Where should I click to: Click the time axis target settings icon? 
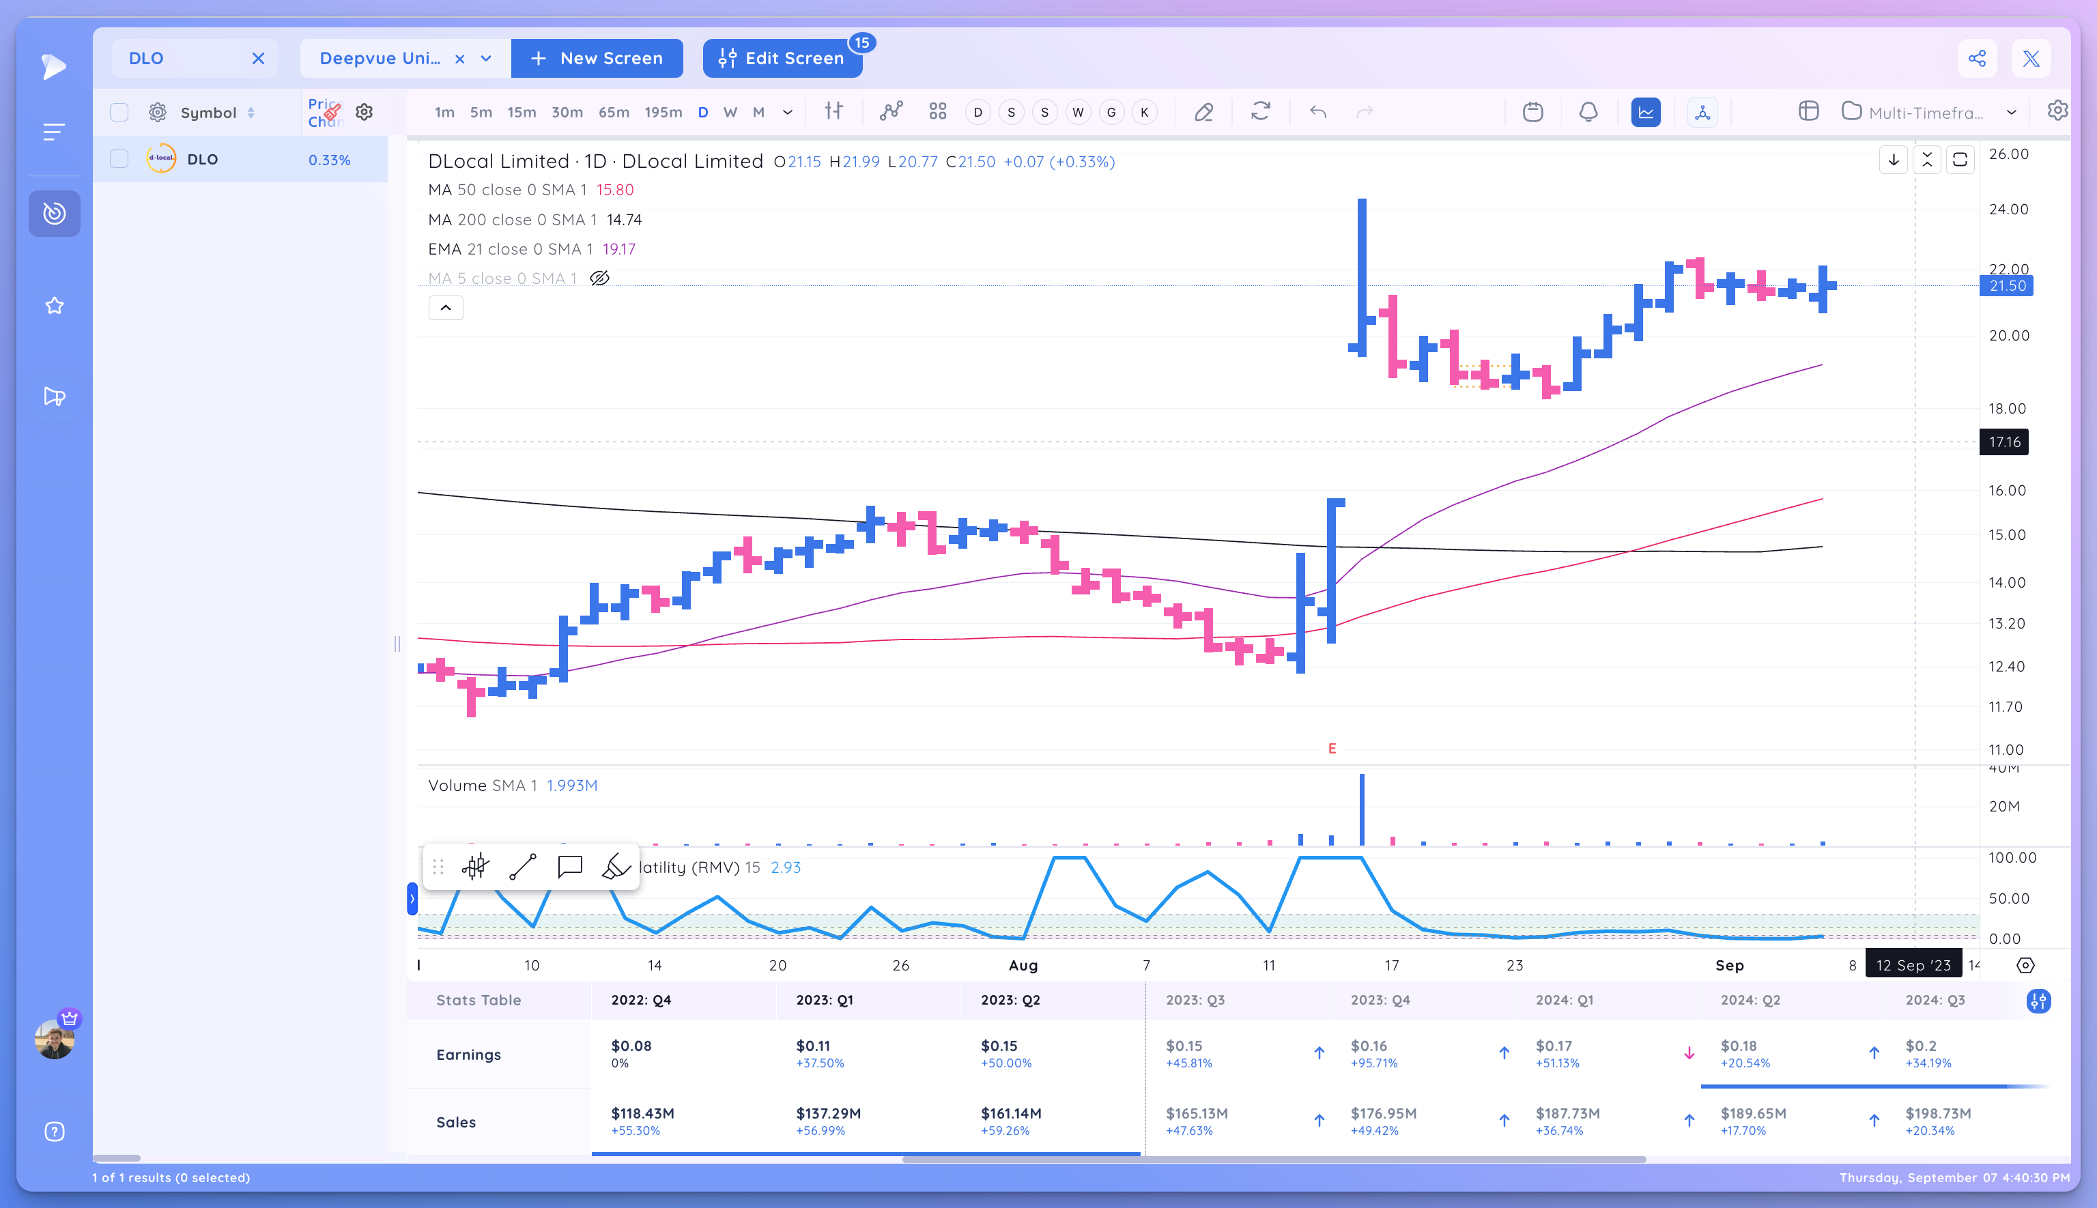point(2025,966)
